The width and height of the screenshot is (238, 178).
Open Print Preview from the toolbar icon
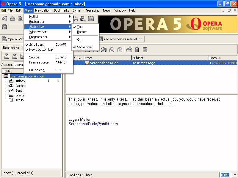pyautogui.click(x=20, y=19)
